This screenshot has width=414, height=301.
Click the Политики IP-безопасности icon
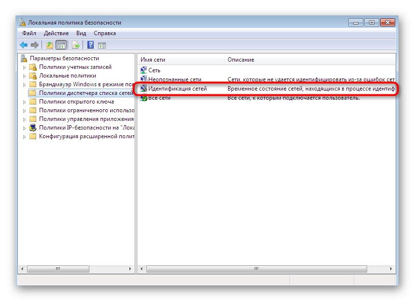click(x=33, y=128)
